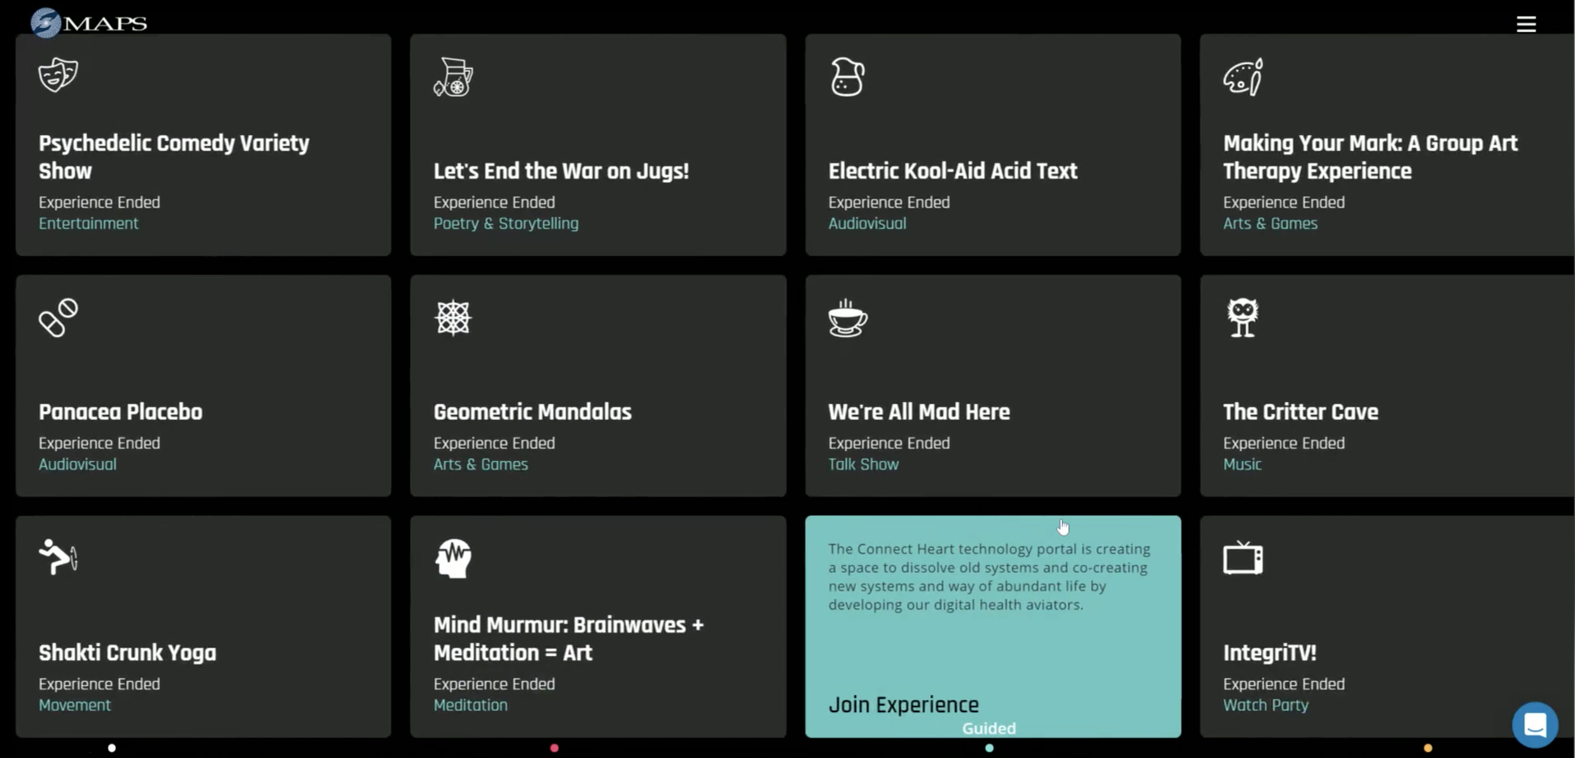Image resolution: width=1575 pixels, height=758 pixels.
Task: Click the Guided label
Action: click(x=988, y=728)
